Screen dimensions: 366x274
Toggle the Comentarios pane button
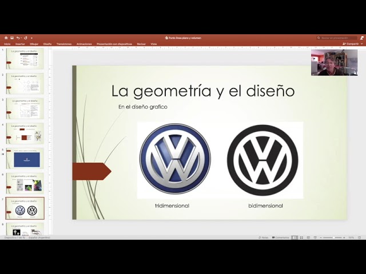point(281,237)
